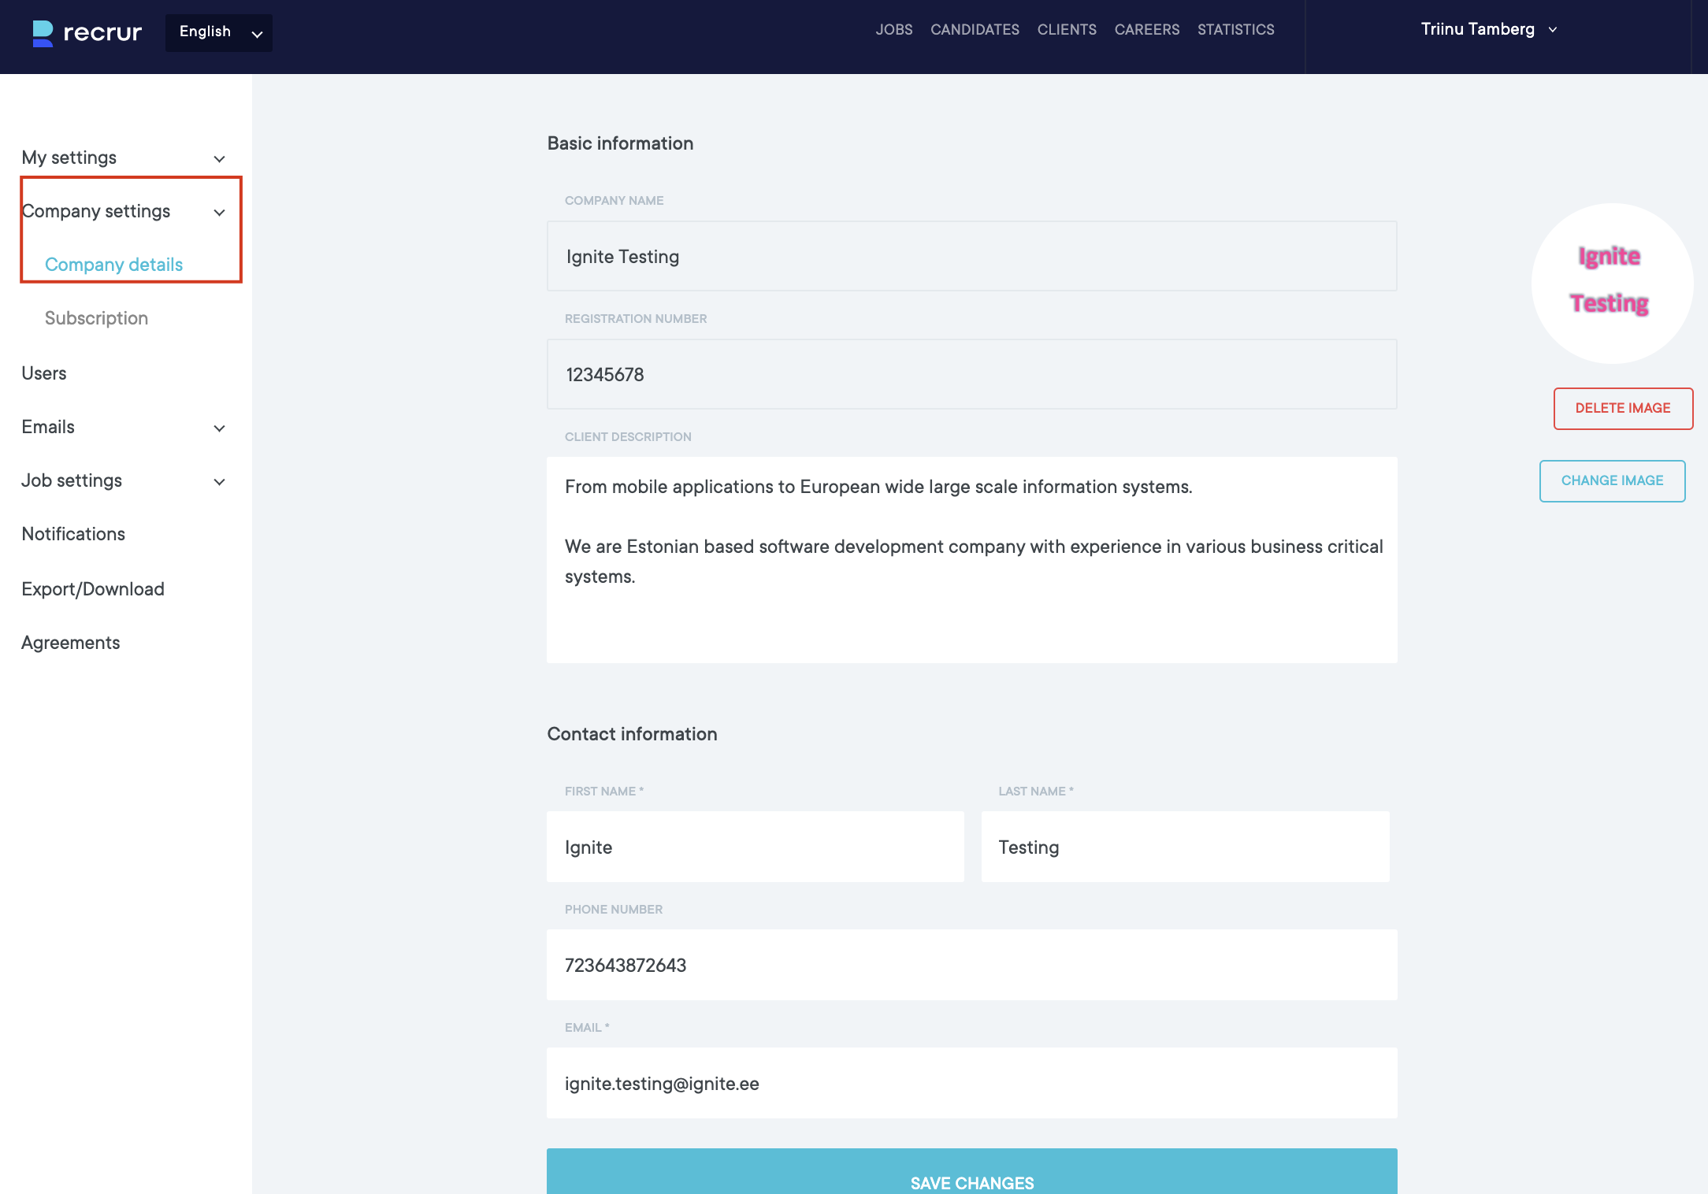Open the Triinu Tamberg user menu
The height and width of the screenshot is (1194, 1708).
[x=1488, y=30]
